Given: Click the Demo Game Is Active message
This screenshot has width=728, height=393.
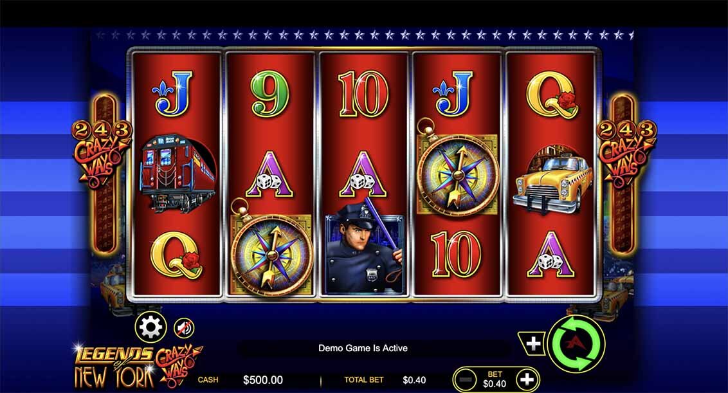Looking at the screenshot, I should [x=363, y=348].
